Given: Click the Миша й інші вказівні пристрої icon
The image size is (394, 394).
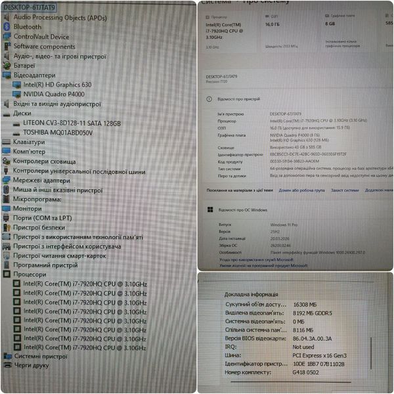Looking at the screenshot, I should tap(7, 190).
